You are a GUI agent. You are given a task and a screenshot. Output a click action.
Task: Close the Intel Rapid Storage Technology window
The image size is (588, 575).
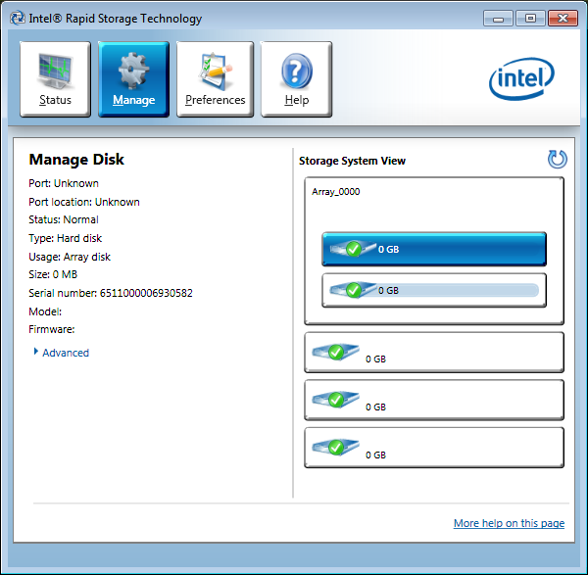click(563, 19)
